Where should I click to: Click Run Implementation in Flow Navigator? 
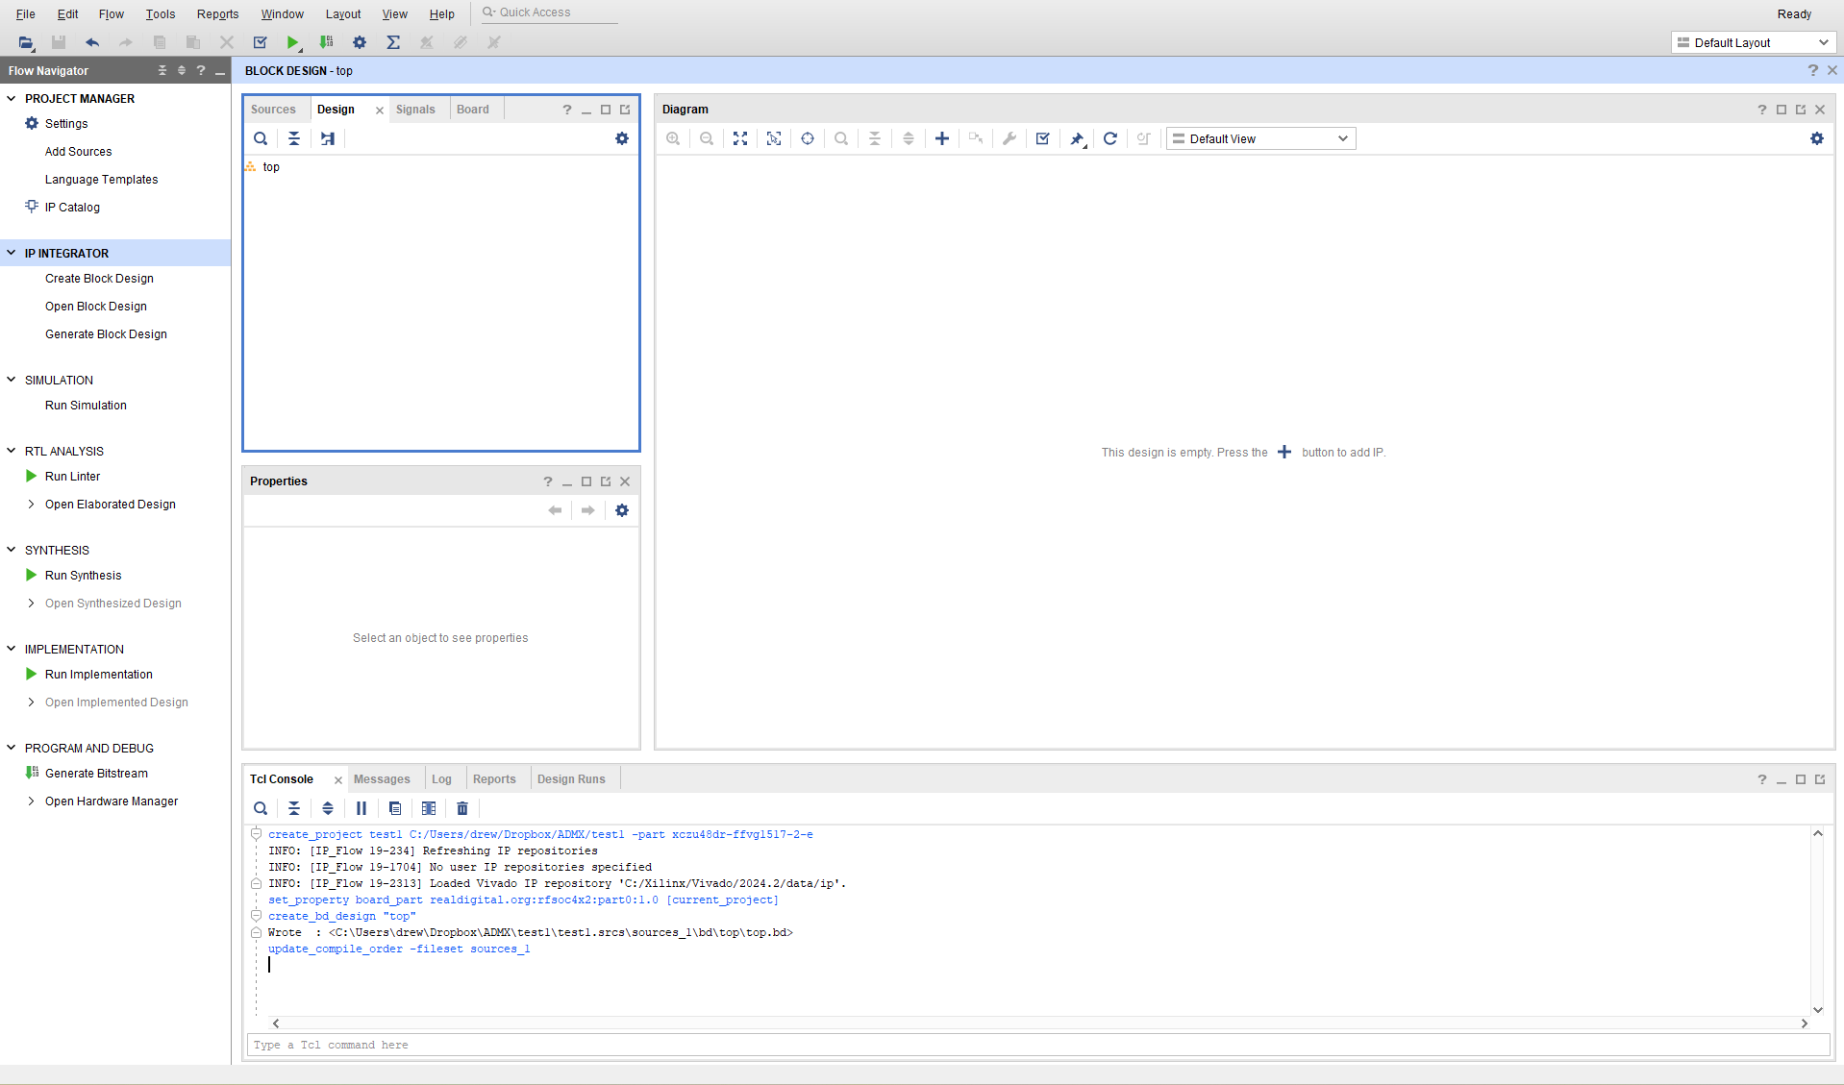[x=98, y=674]
